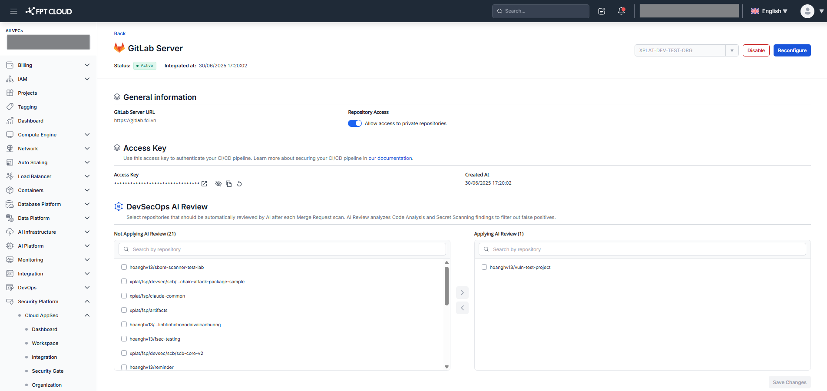
Task: Toggle Allow access to private repositories
Action: (355, 123)
